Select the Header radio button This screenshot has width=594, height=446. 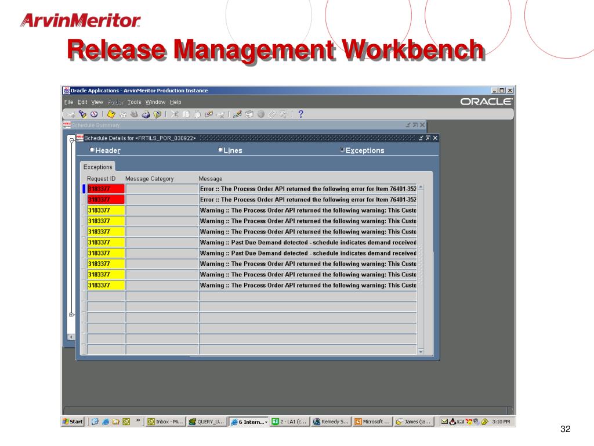coord(92,150)
